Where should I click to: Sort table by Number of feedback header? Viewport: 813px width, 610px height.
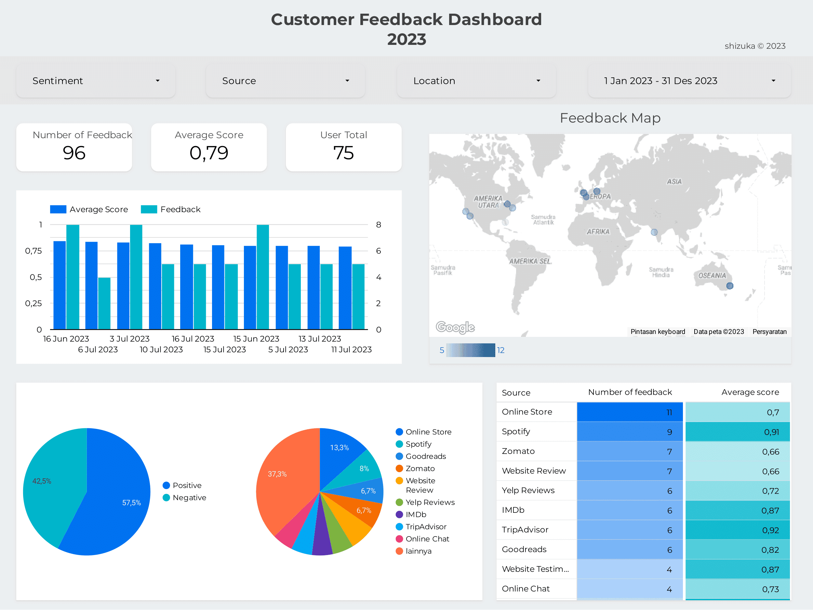(630, 392)
